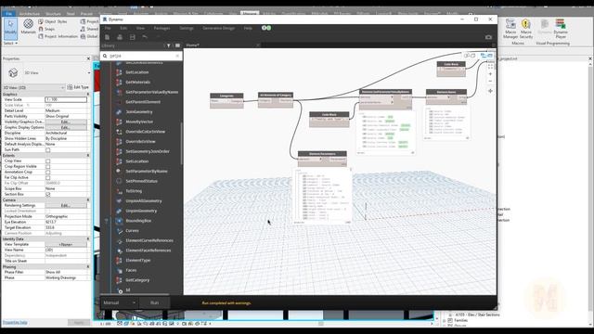Click the 3D View house icon in Properties

13,72
